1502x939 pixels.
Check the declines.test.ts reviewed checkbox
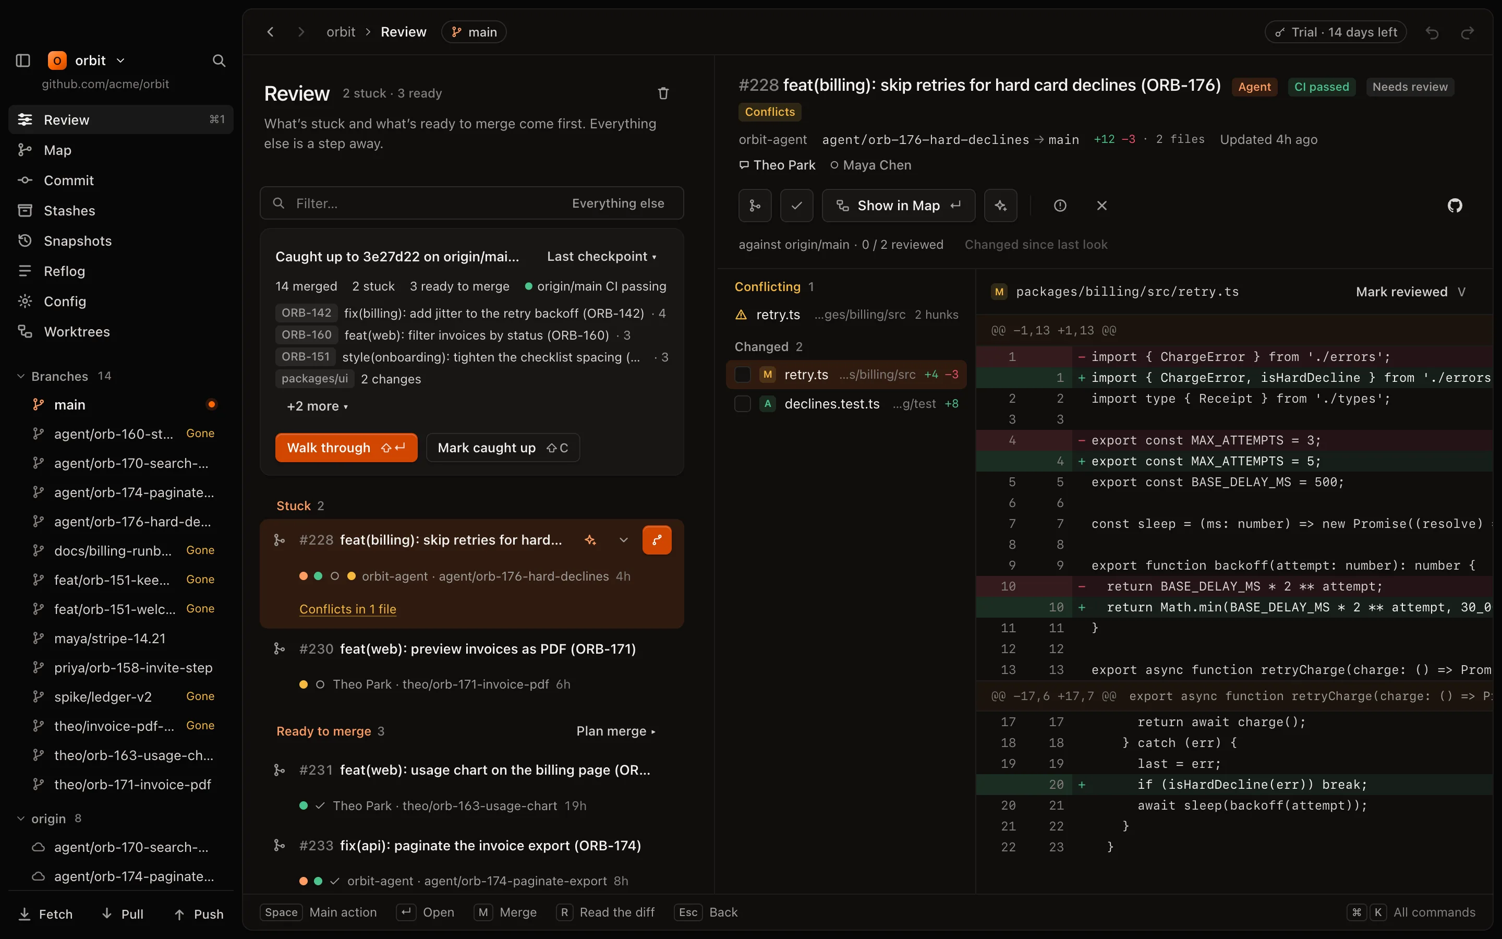[x=742, y=404]
